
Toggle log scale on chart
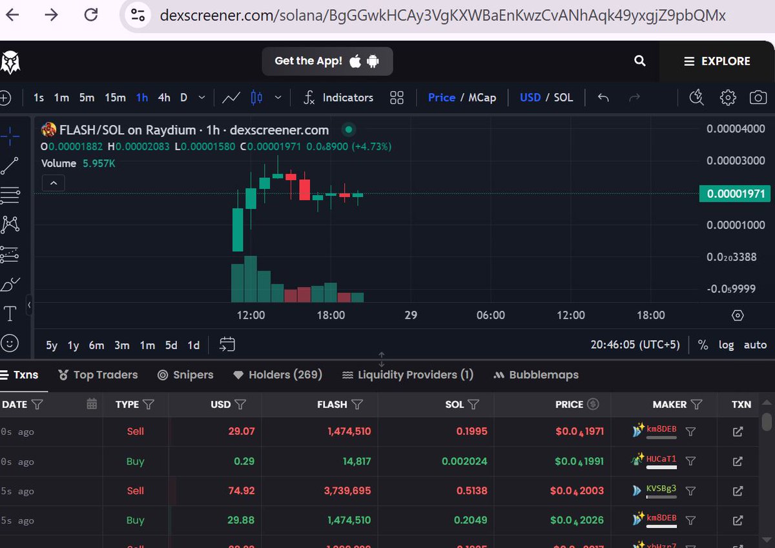pyautogui.click(x=727, y=345)
